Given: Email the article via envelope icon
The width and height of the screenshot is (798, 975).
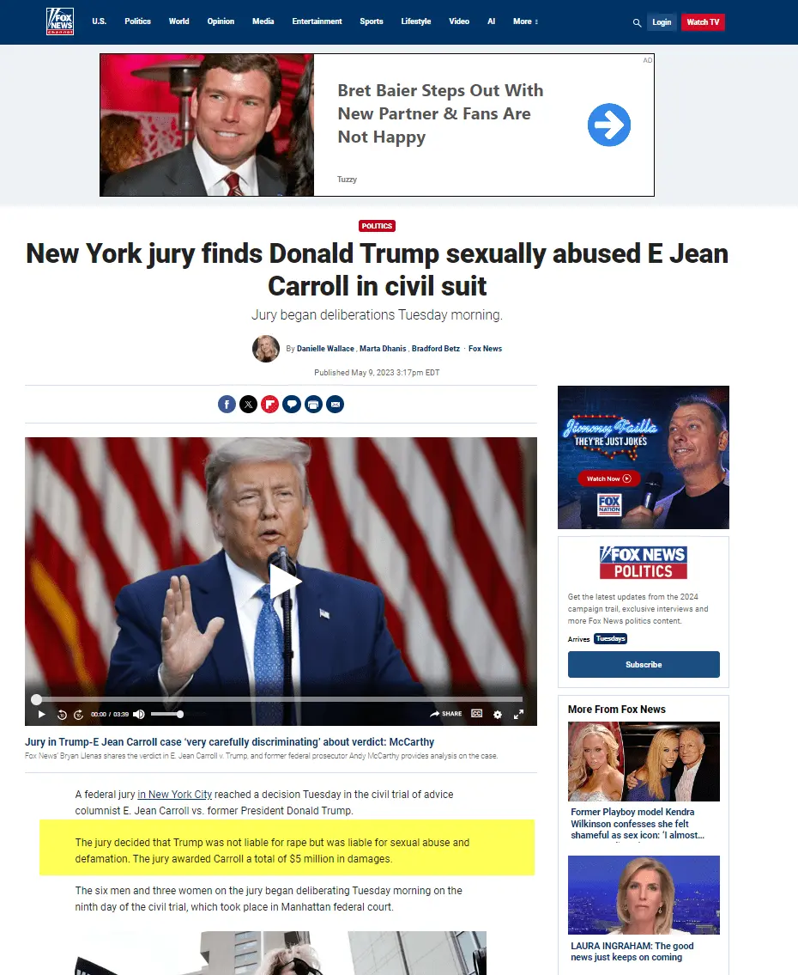Looking at the screenshot, I should (336, 405).
